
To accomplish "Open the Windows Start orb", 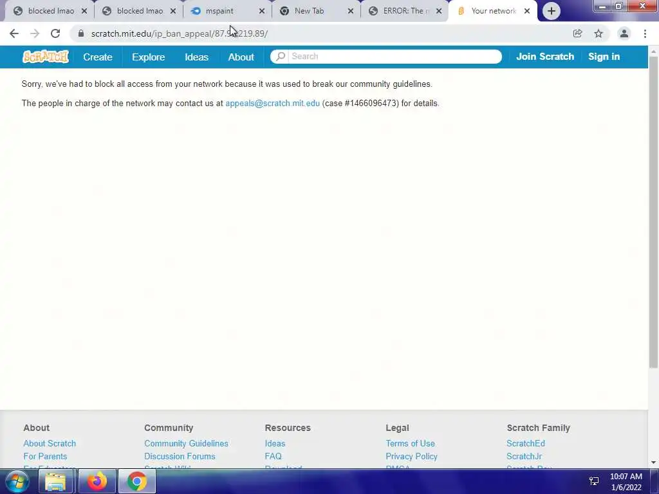I will pos(17,481).
